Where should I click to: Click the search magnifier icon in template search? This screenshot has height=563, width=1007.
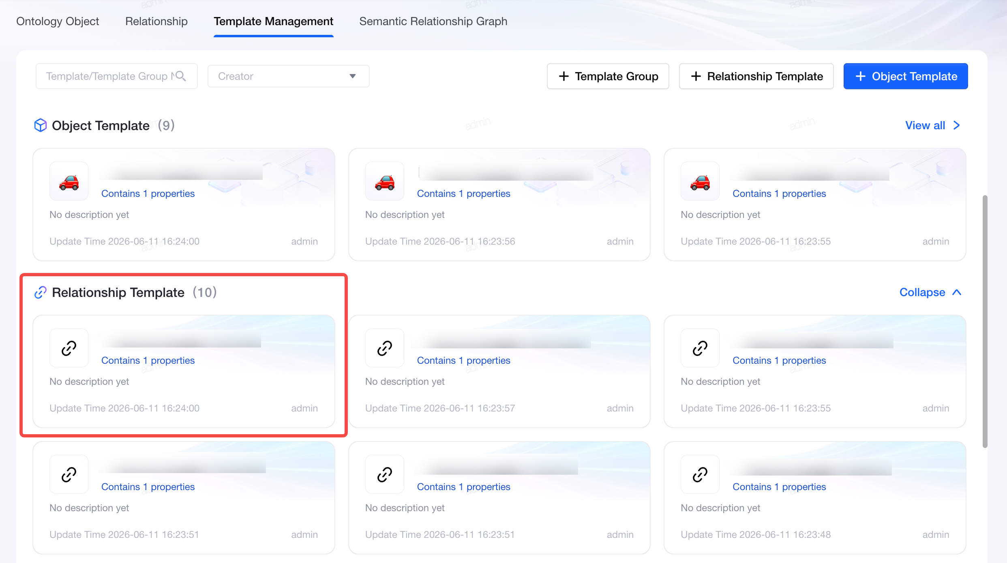point(180,76)
